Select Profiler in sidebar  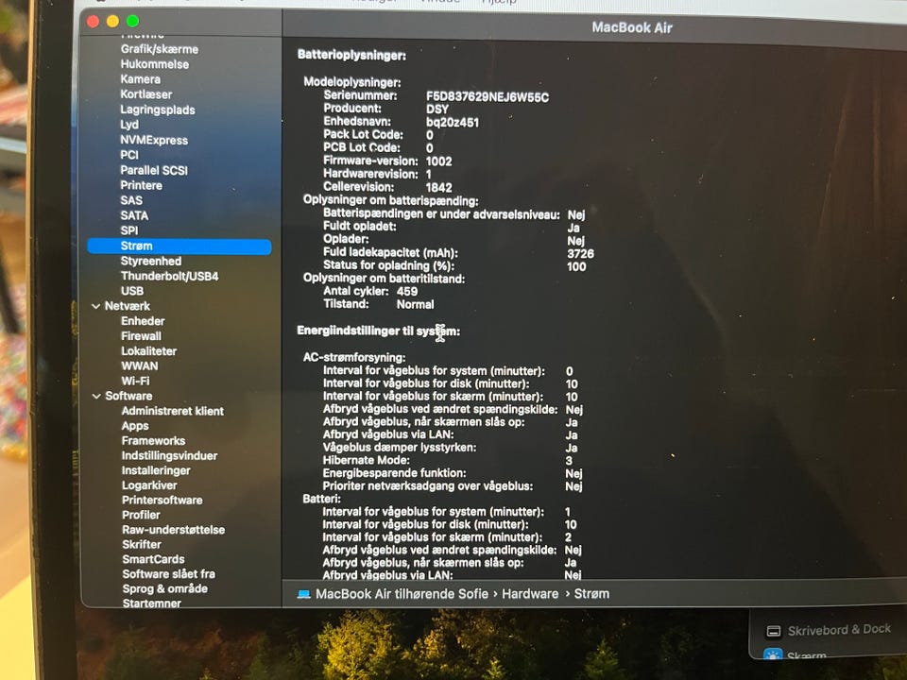(141, 515)
